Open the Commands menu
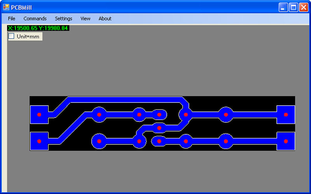Viewport: 311px width, 194px height. point(35,19)
